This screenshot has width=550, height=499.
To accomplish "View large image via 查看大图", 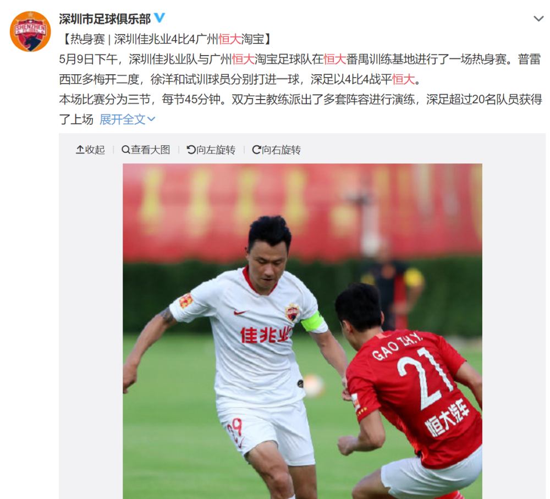I will (146, 150).
